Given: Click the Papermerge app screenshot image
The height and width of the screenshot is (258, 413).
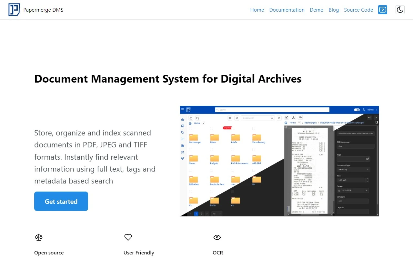Looking at the screenshot, I should (279, 161).
